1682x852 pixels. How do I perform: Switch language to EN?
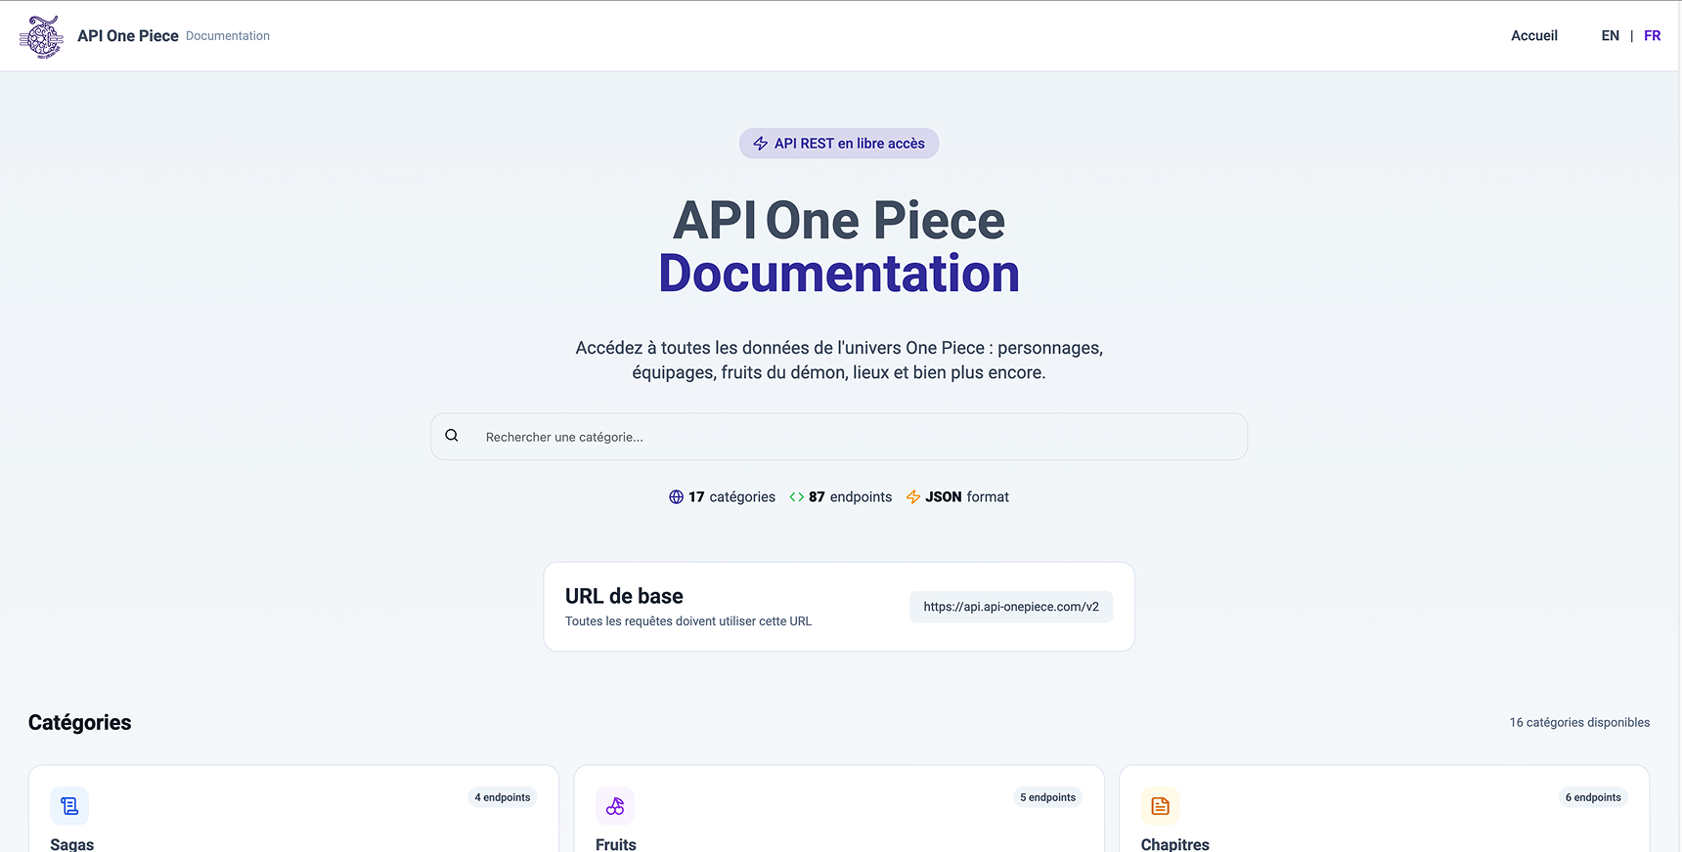pyautogui.click(x=1610, y=36)
